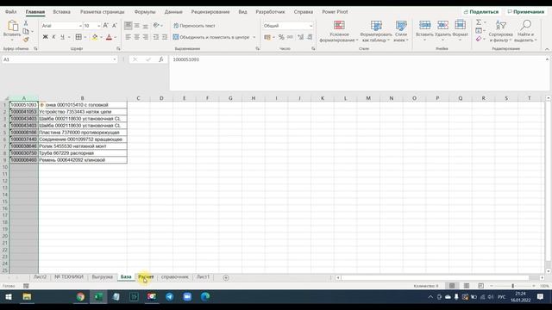Screen dimensions: 552x310
Task: Open the Формулы ribbon tab
Action: coord(145,11)
